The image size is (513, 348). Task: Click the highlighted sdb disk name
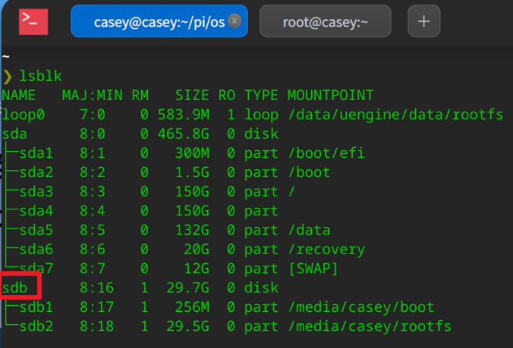point(15,288)
